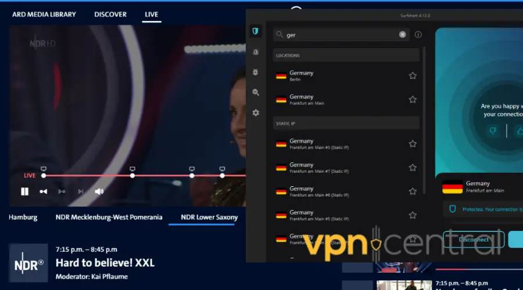This screenshot has height=290, width=523.
Task: Click the Protected status shield icon
Action: click(x=453, y=209)
